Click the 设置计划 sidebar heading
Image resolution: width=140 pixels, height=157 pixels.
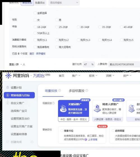coord(16,87)
